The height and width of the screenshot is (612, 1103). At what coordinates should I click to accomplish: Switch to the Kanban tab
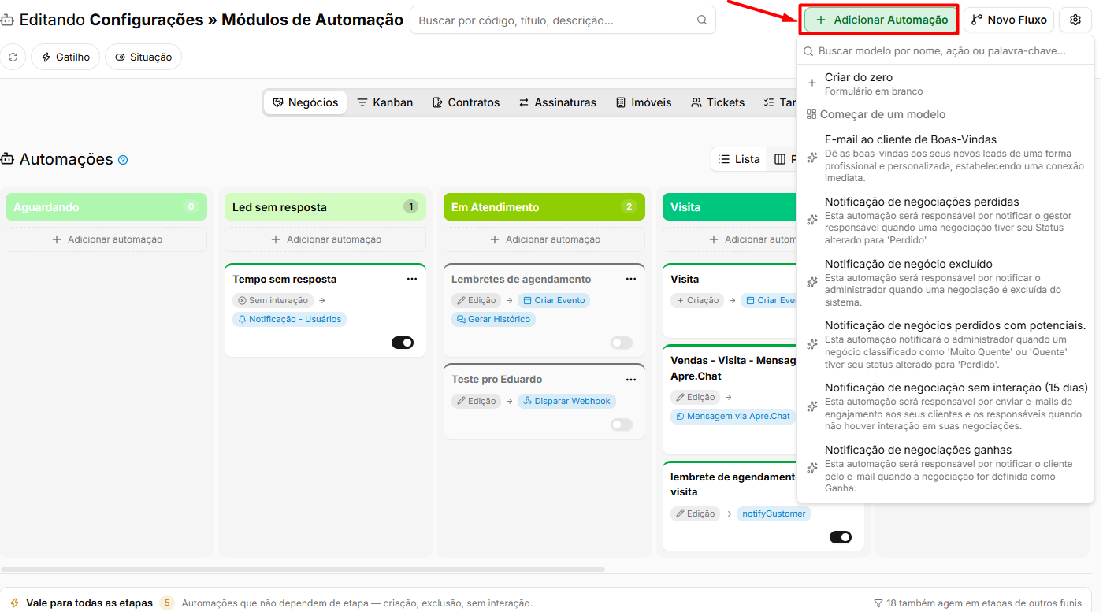[384, 102]
